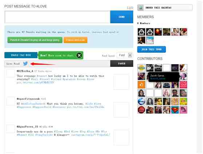
Task: Click the Superman logo contributor avatar
Action: point(175,110)
